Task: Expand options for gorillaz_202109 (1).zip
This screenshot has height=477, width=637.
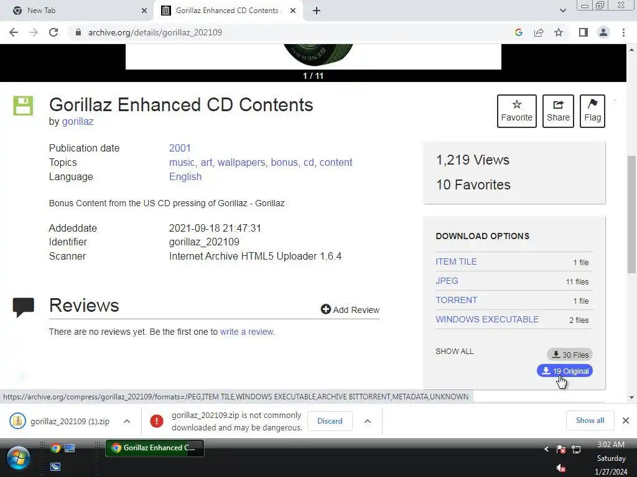Action: (x=127, y=421)
